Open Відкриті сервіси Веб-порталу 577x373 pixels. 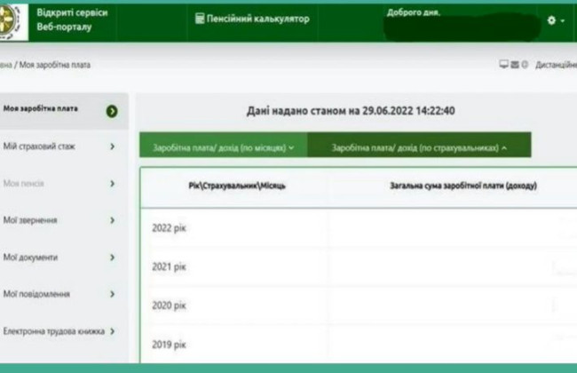click(72, 20)
